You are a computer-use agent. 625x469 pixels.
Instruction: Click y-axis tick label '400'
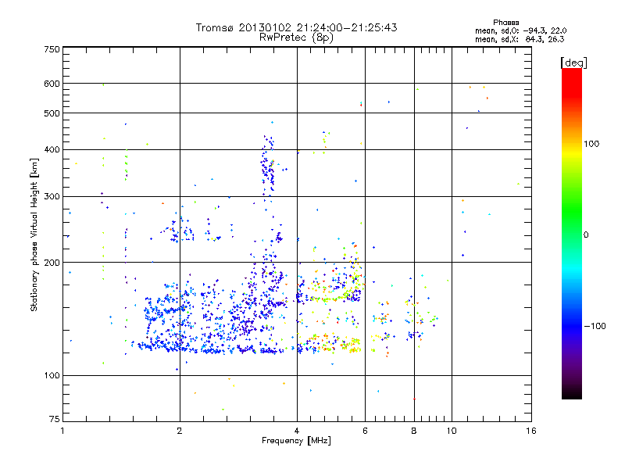click(52, 149)
